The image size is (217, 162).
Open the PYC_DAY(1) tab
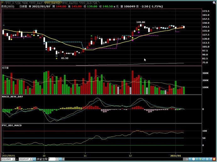click(x=70, y=3)
